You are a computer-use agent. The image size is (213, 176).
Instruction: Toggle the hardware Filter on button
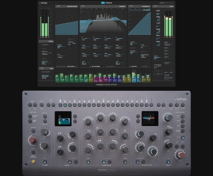(x=45, y=162)
